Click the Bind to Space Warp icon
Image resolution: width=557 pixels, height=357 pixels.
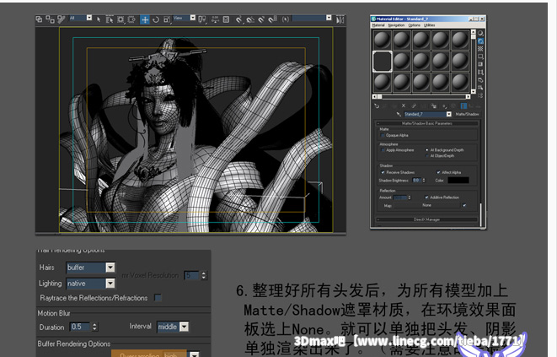[62, 19]
